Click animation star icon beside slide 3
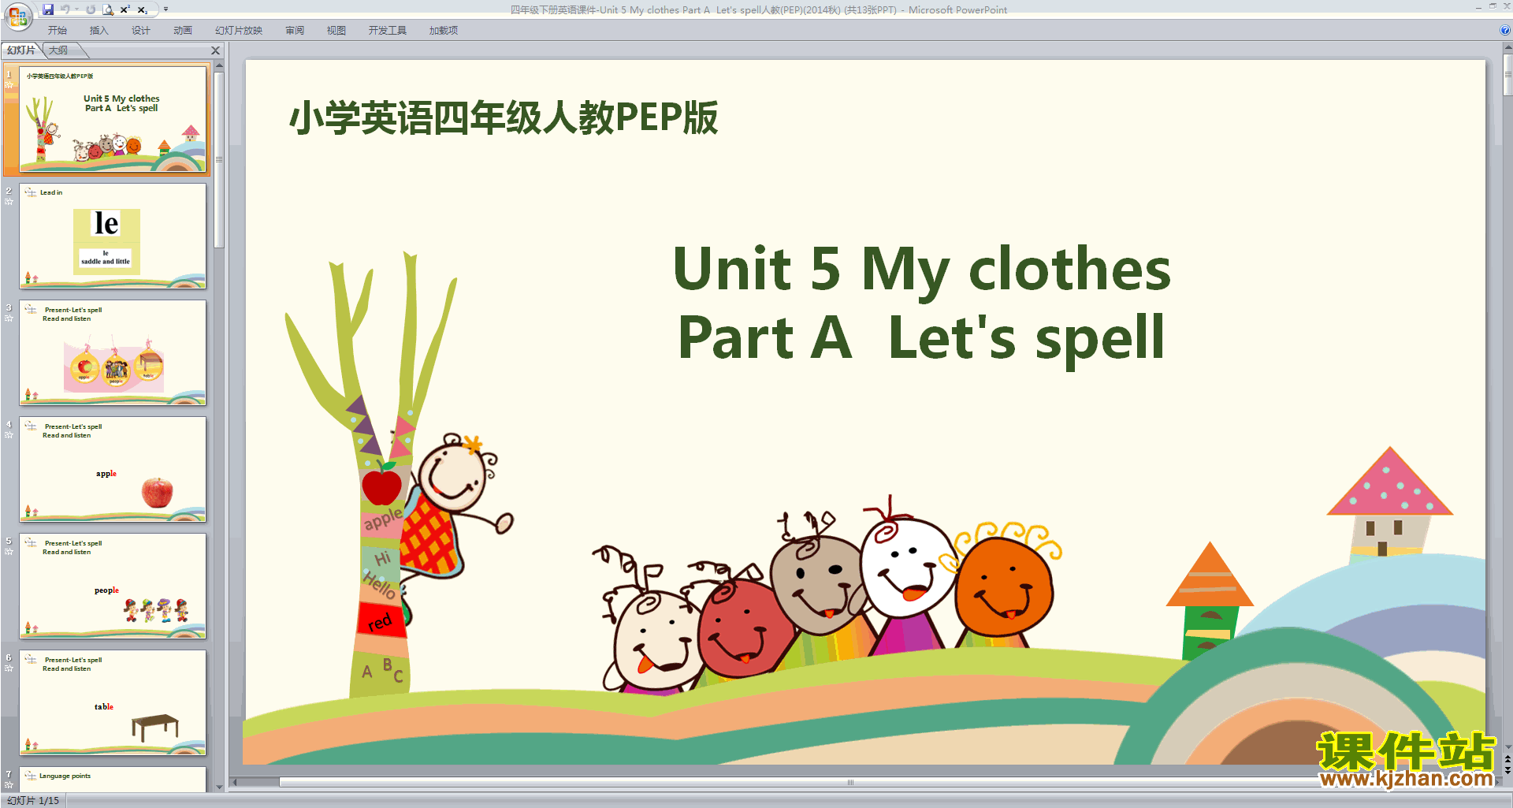This screenshot has width=1513, height=808. click(x=9, y=318)
